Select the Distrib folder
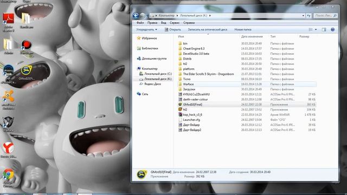Screen dimensions: 347x195 [x=187, y=58]
